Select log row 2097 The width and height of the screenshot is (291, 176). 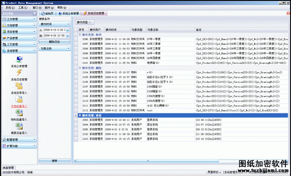pos(183,44)
